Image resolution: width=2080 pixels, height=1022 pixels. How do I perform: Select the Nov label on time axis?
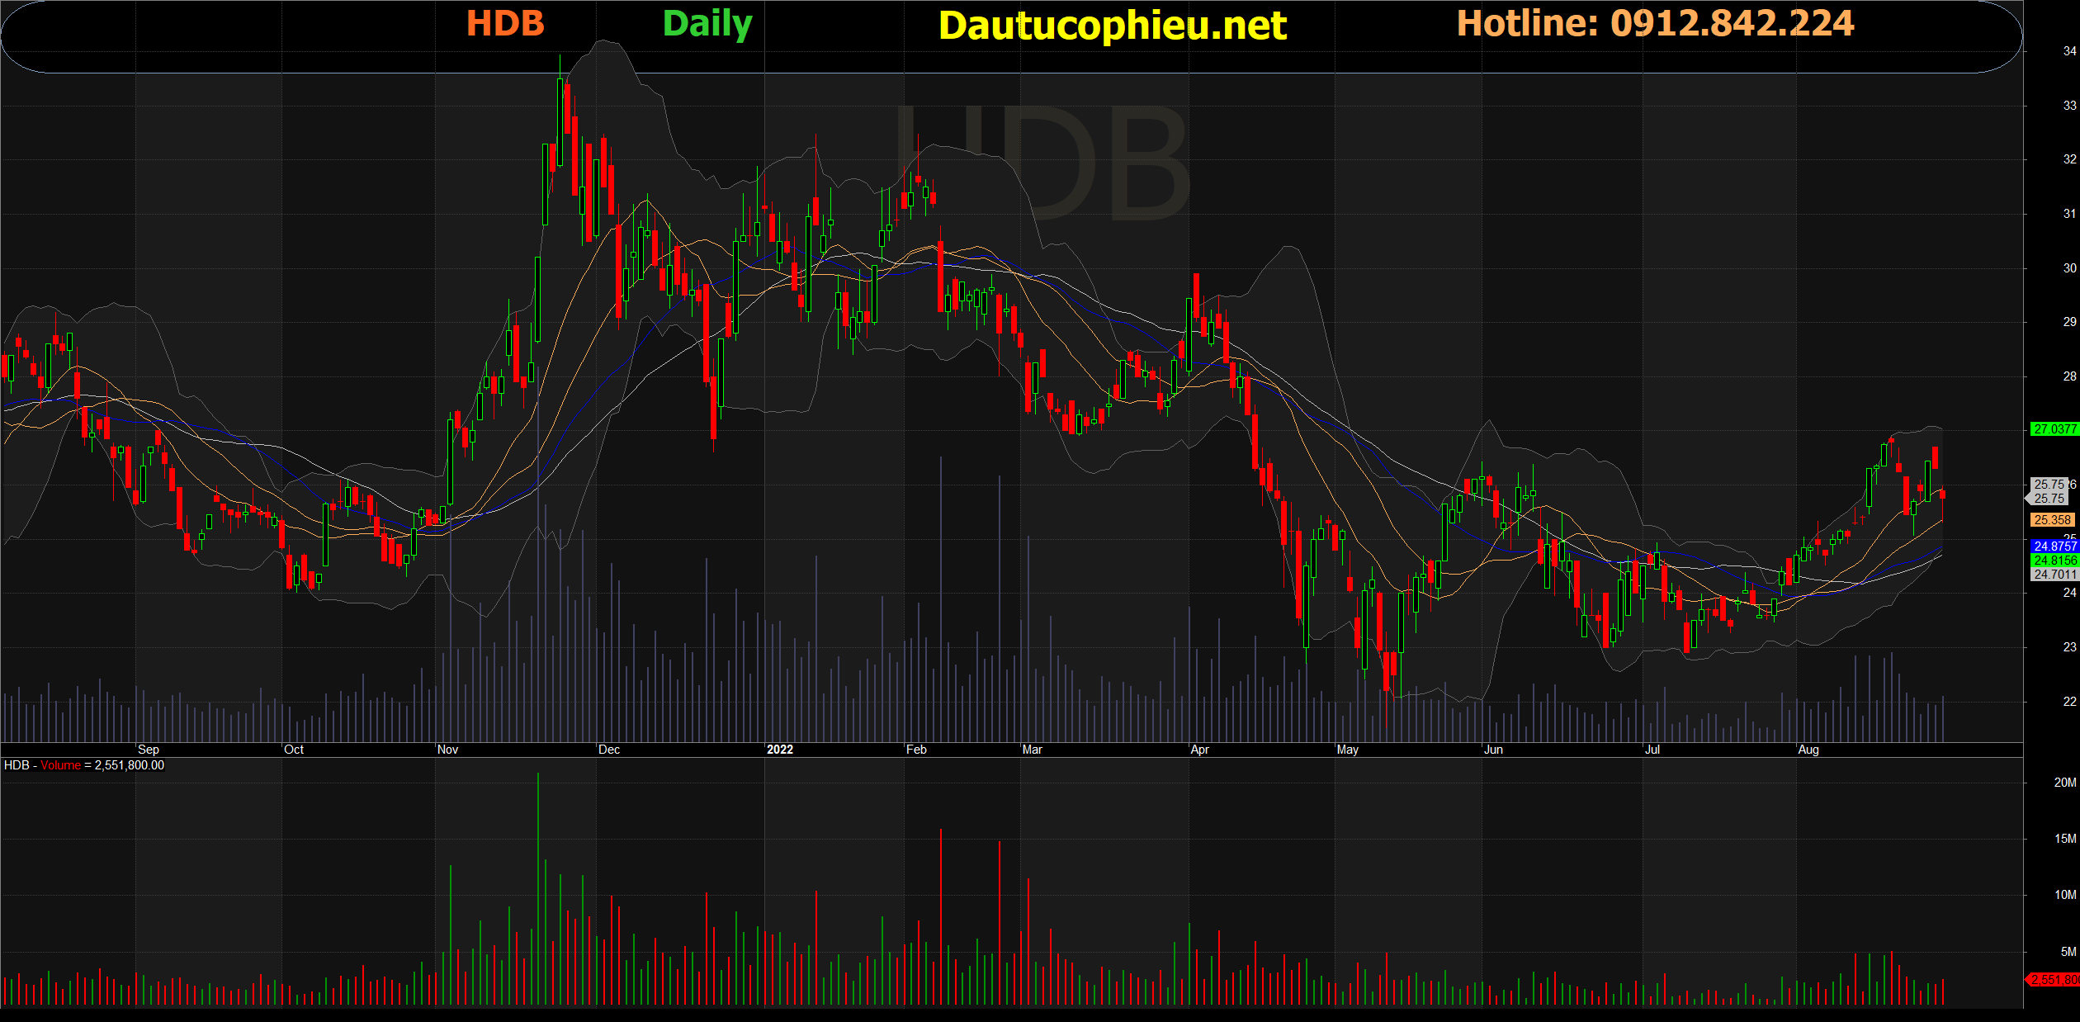(x=447, y=750)
